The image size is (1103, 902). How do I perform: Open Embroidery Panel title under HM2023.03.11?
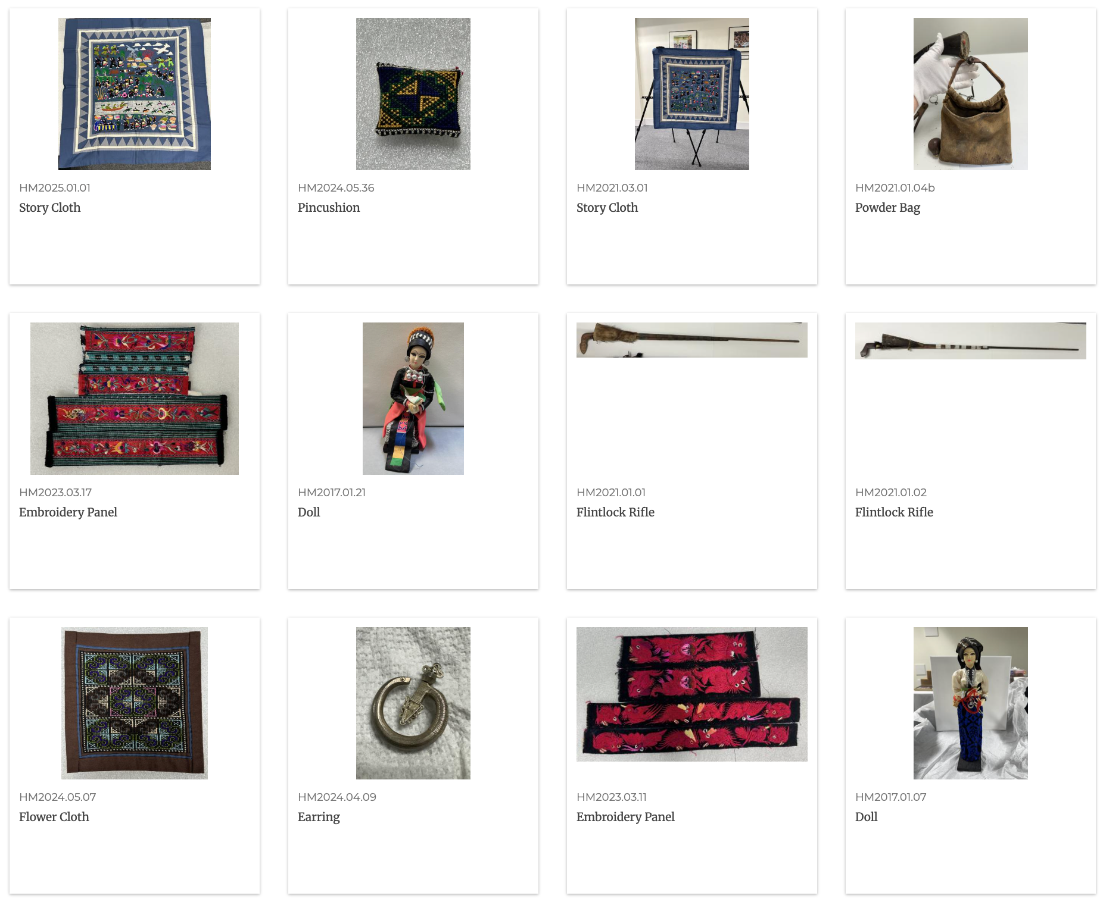625,817
